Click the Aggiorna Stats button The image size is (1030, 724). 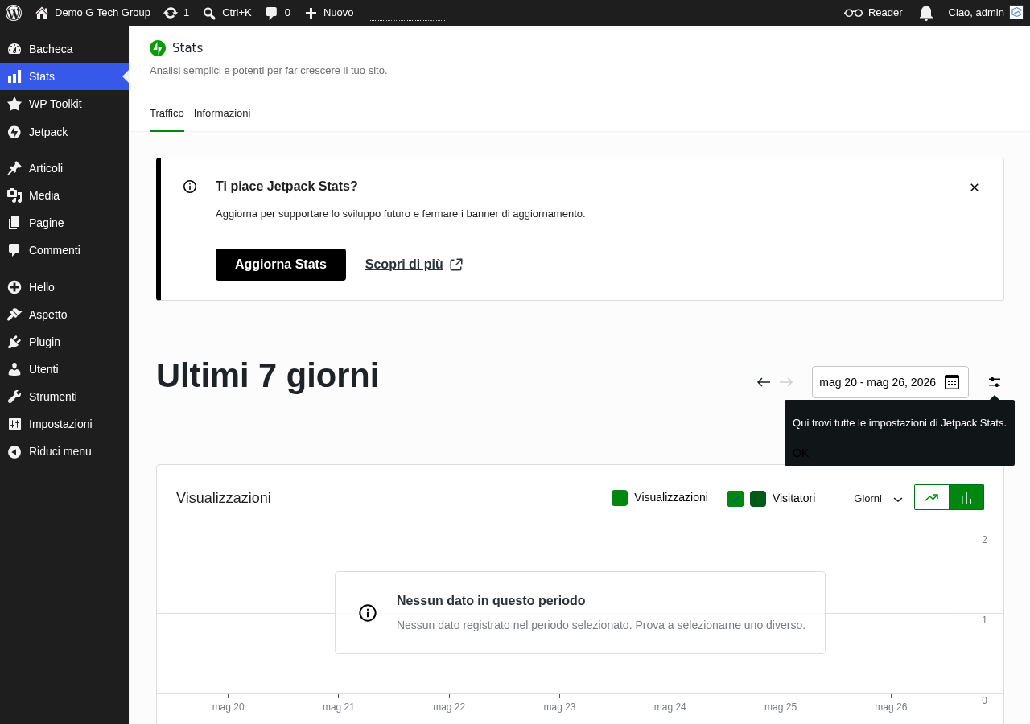[x=281, y=265]
